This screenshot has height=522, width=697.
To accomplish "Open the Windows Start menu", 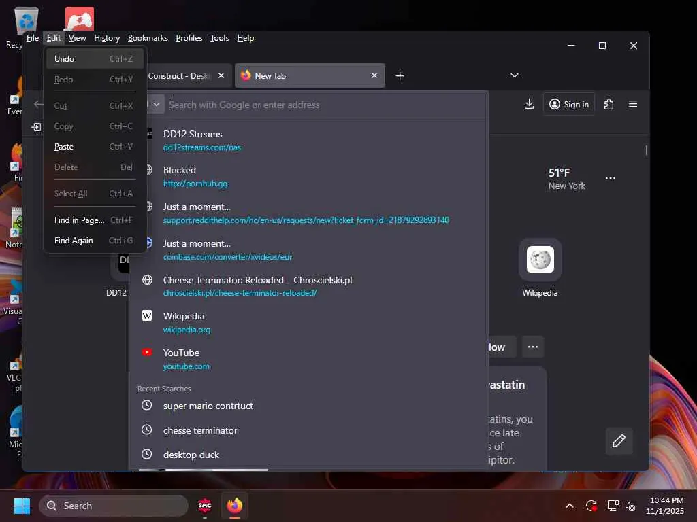I will (22, 506).
